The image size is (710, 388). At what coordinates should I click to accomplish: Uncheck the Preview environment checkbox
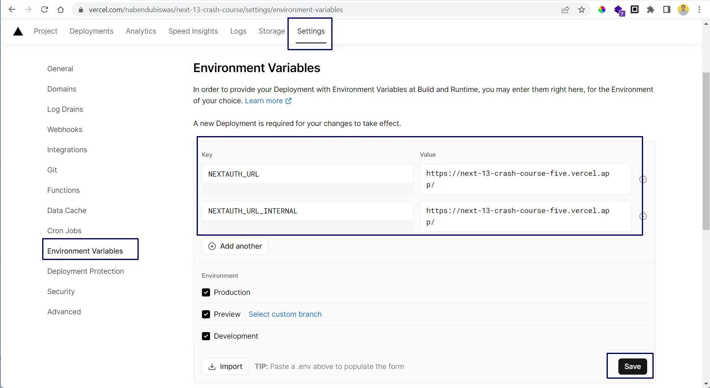coord(206,314)
